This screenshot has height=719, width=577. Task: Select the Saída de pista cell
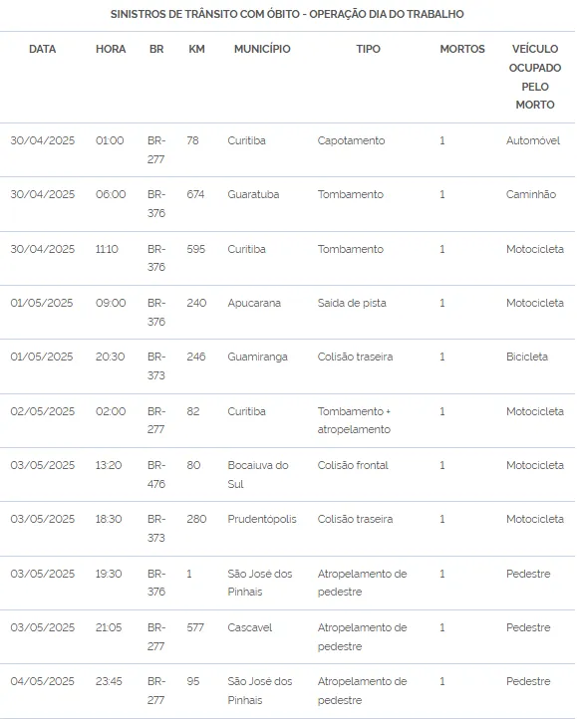352,303
